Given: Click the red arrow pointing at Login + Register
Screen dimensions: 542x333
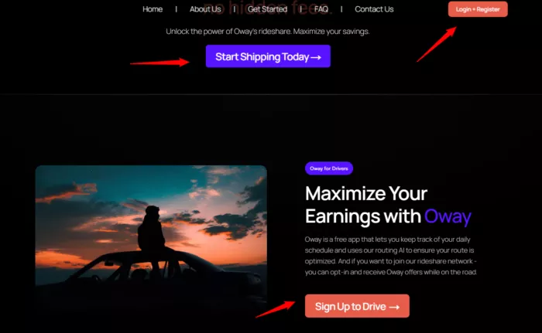Looking at the screenshot, I should coord(437,44).
